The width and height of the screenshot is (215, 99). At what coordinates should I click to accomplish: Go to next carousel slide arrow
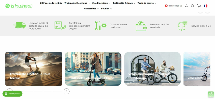(66, 91)
